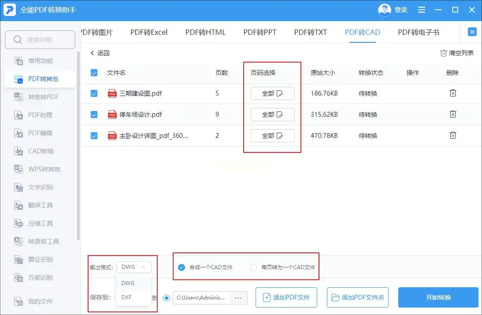The image size is (482, 315).
Task: Delete the 三期建设图.pdf row via trash icon
Action: (x=452, y=93)
